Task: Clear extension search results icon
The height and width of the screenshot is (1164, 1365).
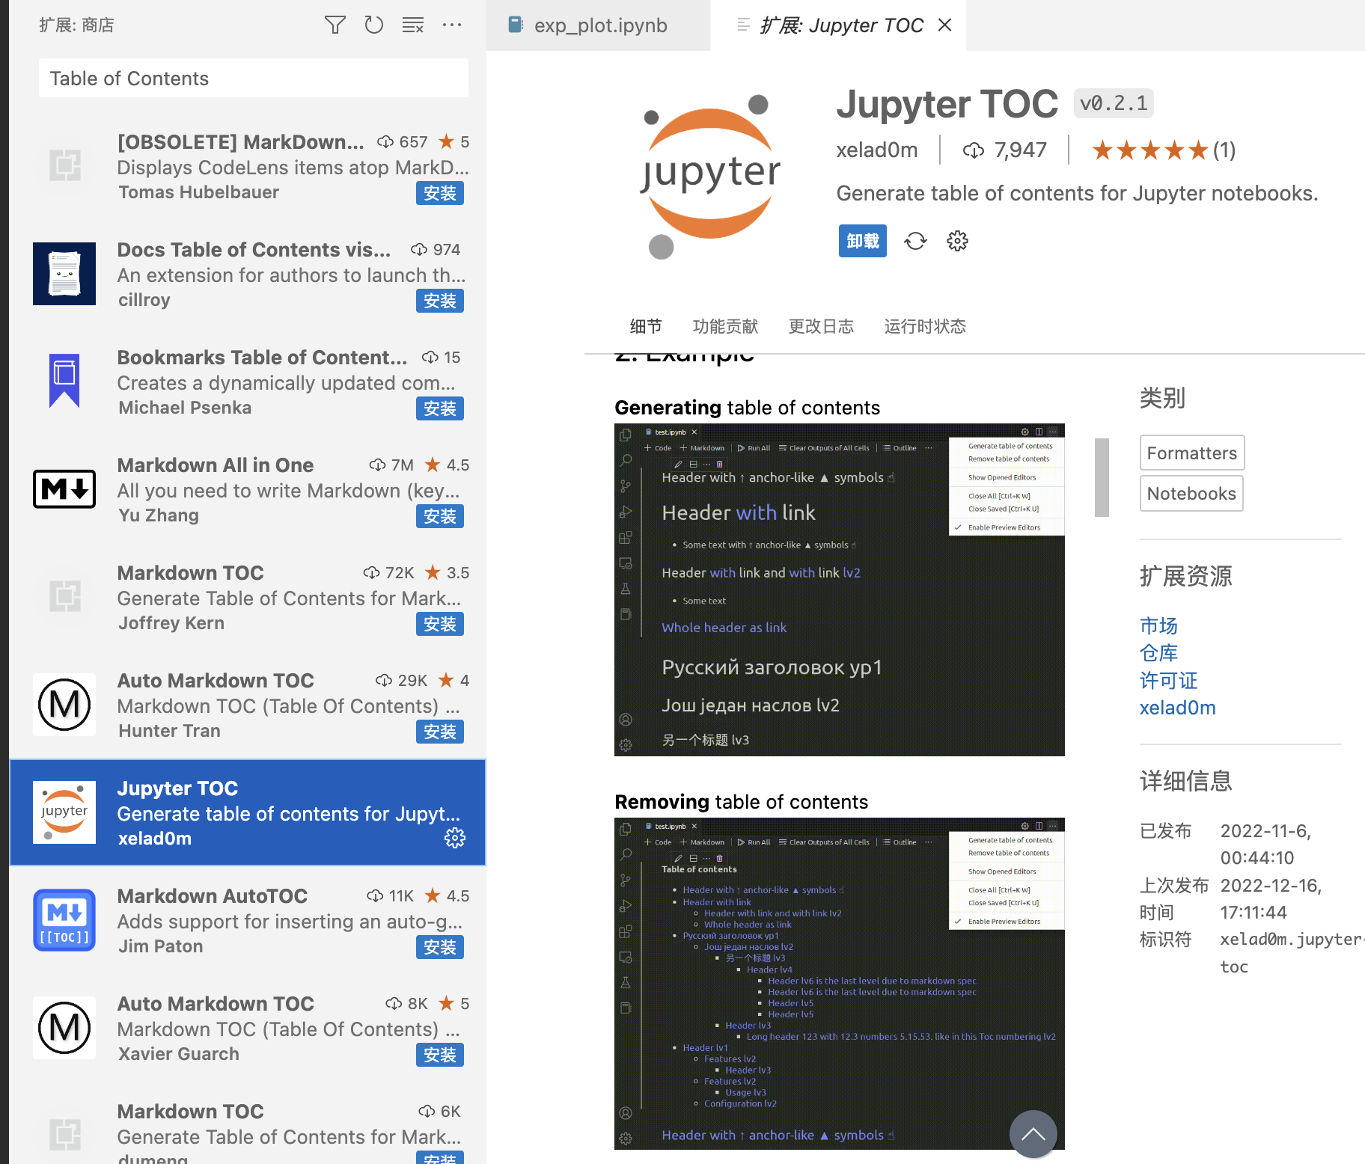Action: point(412,25)
